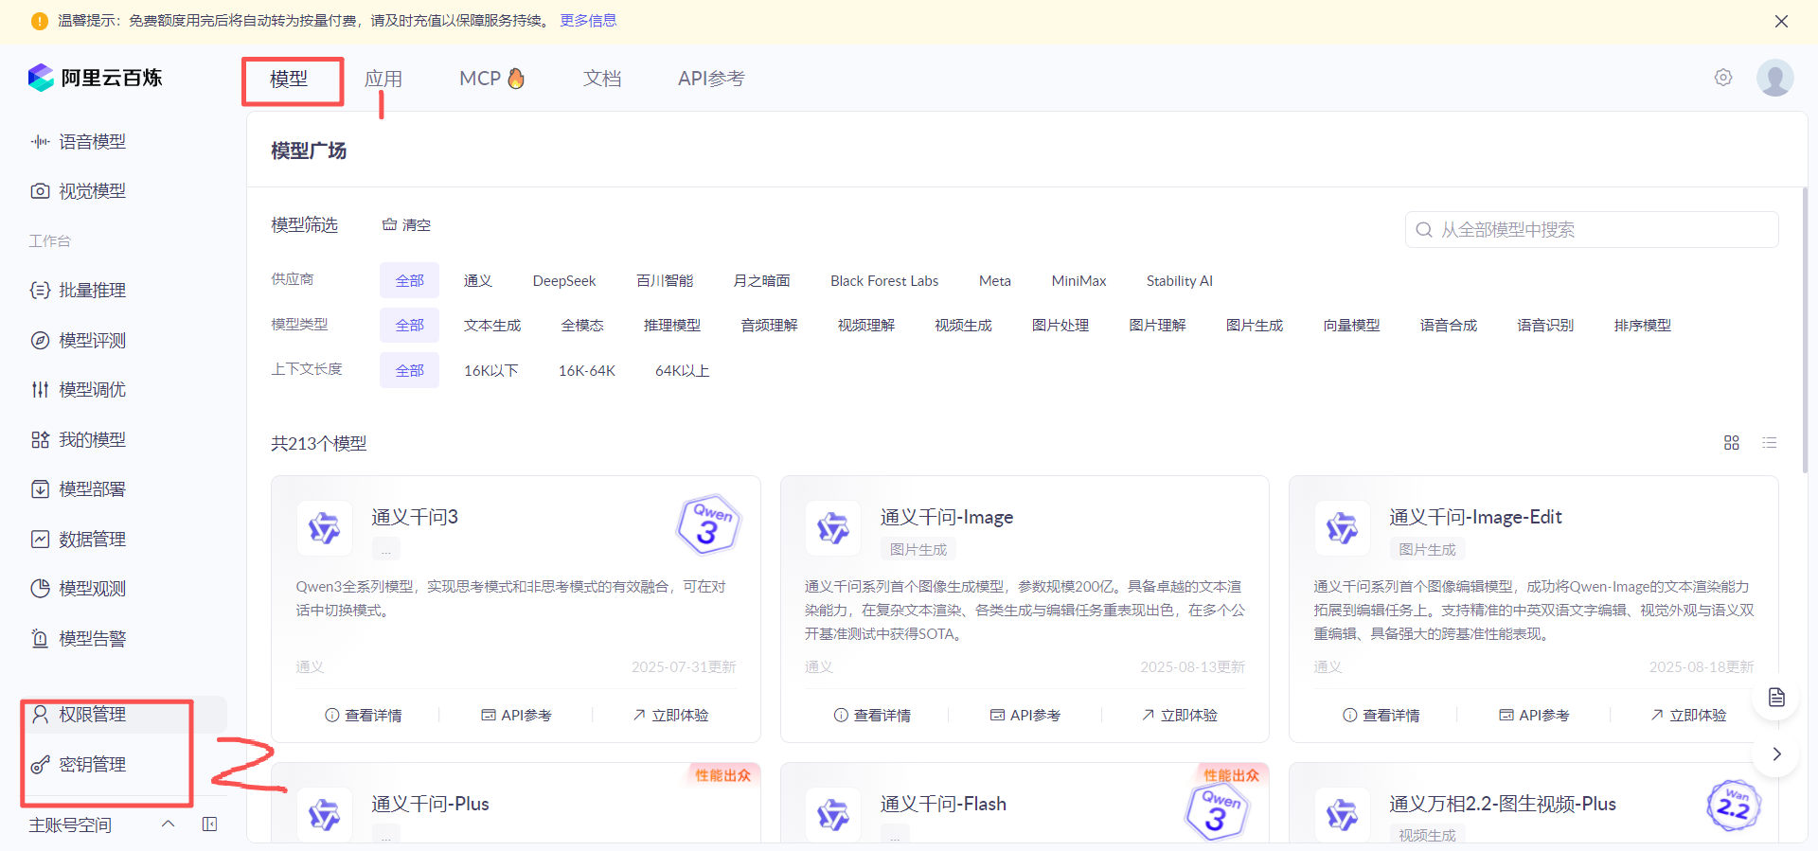Click the 共213个模型 count text
1818x851 pixels.
(318, 444)
